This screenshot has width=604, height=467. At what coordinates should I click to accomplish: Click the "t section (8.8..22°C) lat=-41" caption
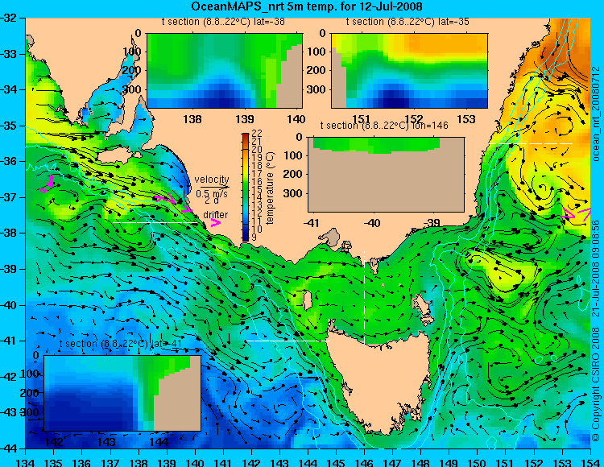point(121,344)
